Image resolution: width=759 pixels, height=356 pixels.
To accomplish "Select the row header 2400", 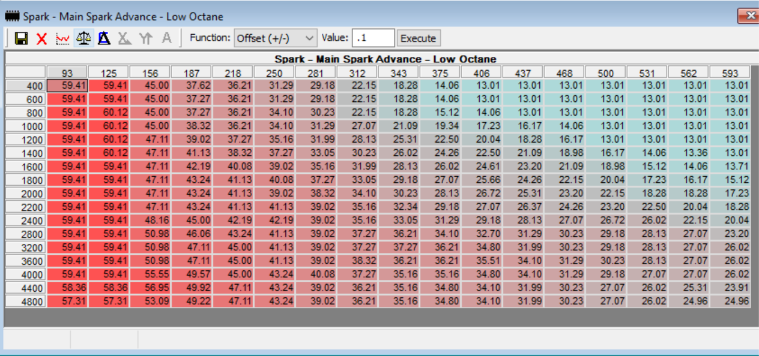I will point(26,221).
